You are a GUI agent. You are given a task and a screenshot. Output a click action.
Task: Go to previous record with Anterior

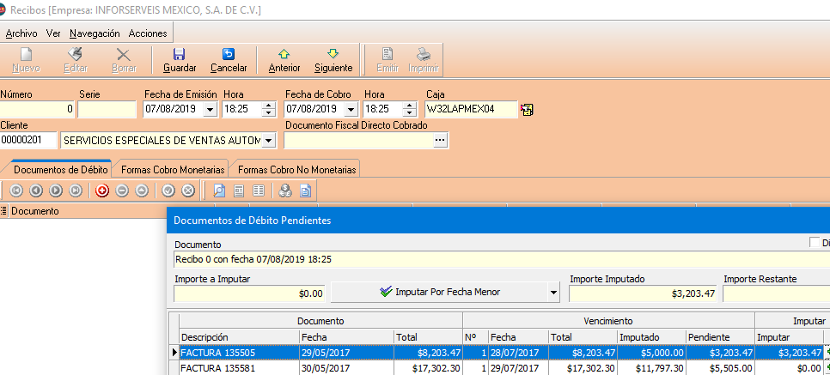[284, 59]
